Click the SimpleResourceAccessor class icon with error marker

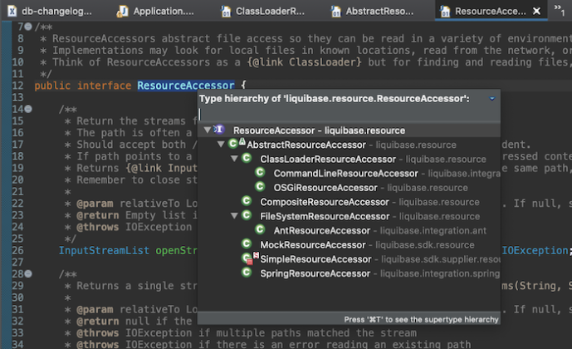click(247, 258)
